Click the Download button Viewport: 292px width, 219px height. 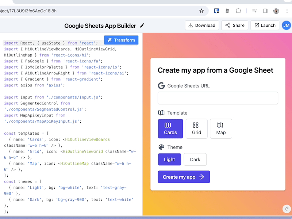202,25
